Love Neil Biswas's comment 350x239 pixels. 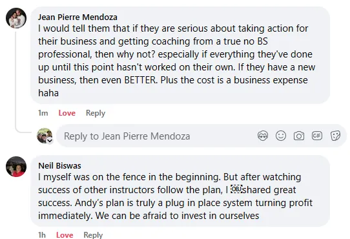[65, 234]
